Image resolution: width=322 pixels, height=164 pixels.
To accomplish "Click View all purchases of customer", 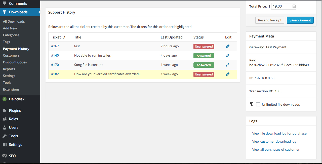I will 276,150.
